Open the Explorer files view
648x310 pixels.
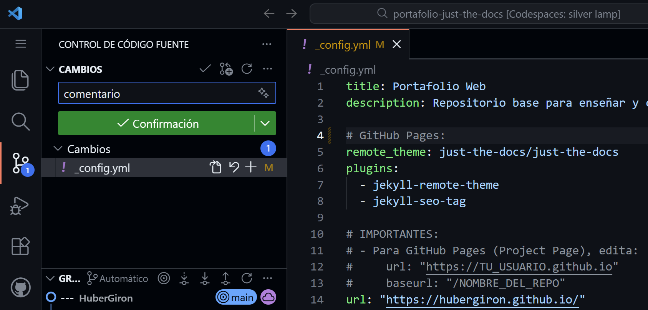pyautogui.click(x=20, y=80)
